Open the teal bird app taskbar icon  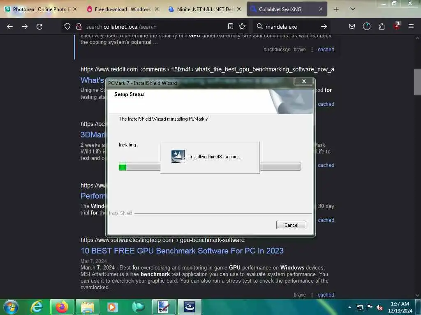tap(138, 307)
